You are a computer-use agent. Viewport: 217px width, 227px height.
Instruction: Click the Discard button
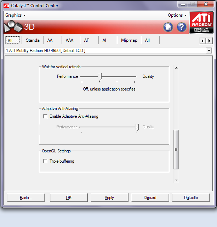pyautogui.click(x=150, y=198)
